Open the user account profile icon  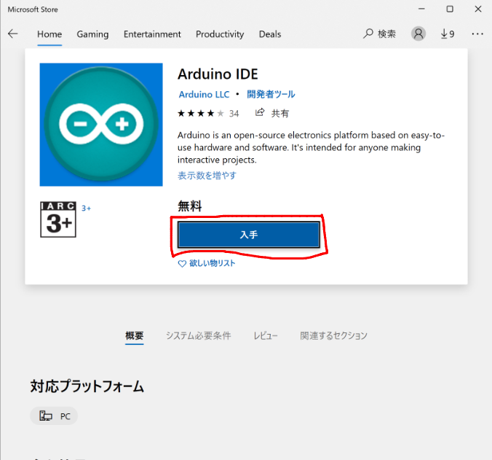pyautogui.click(x=418, y=34)
